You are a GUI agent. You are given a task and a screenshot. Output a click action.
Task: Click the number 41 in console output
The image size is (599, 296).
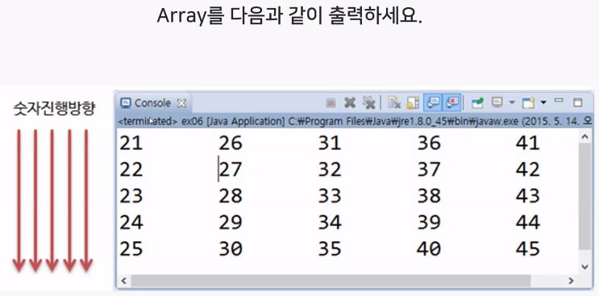point(527,143)
